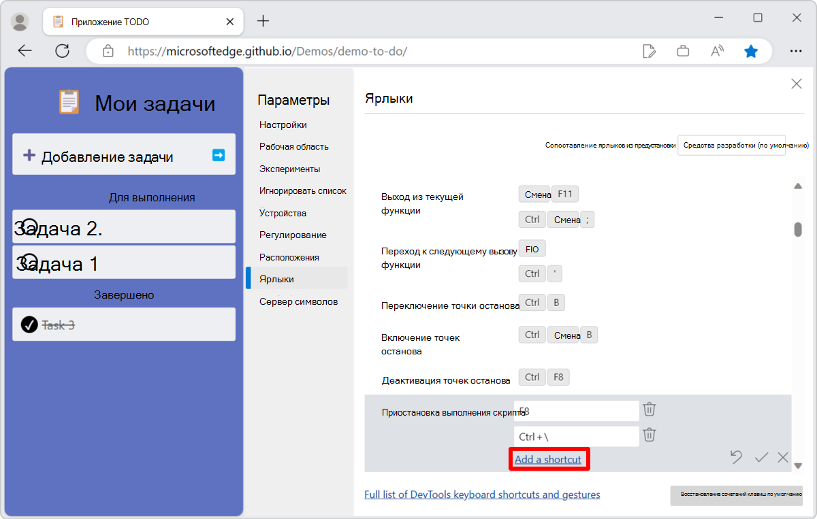Delete the Ctrl + \ shortcut via trash icon
Screen dimensions: 817x519
point(650,435)
